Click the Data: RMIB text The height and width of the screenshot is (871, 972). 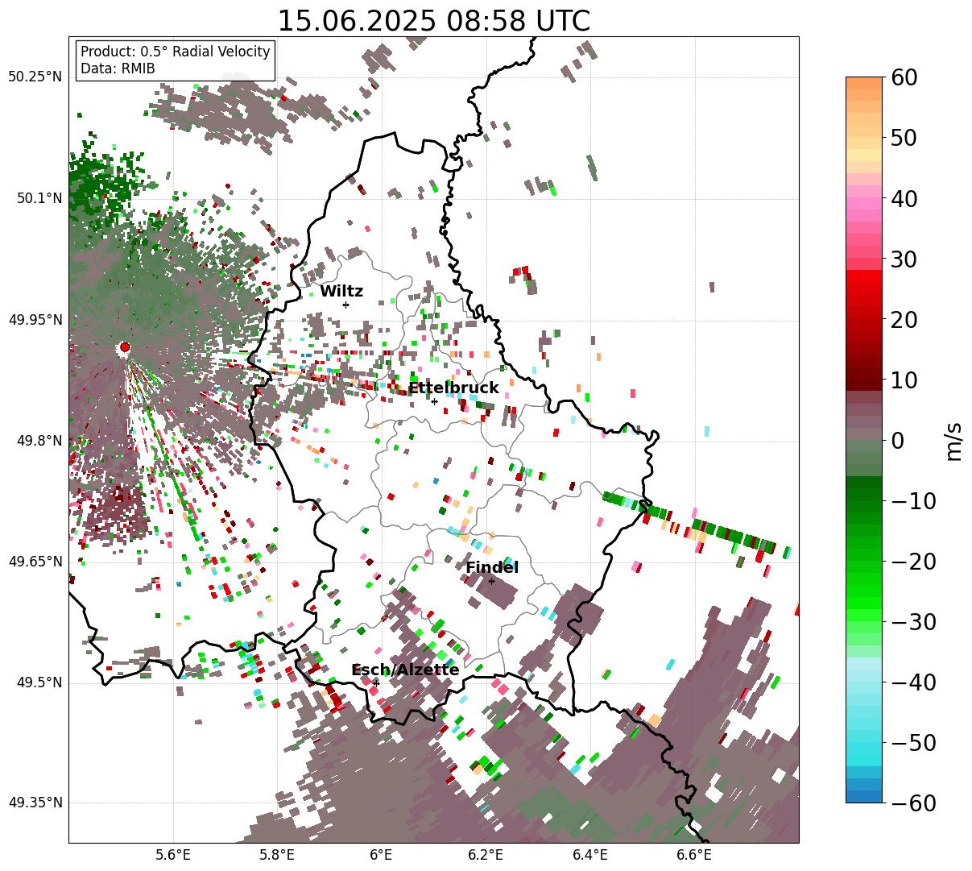pos(118,68)
